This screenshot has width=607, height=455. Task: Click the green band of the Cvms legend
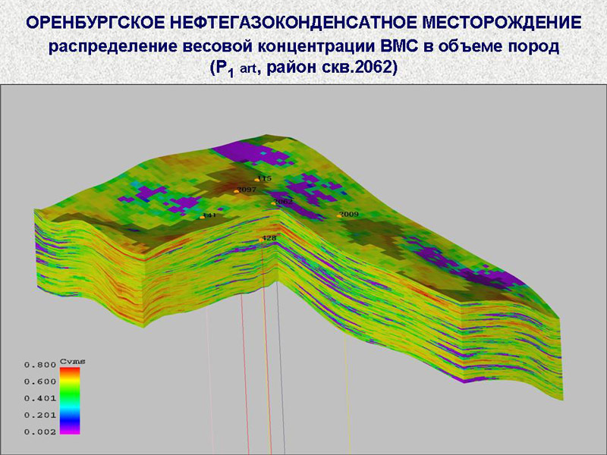tap(70, 396)
